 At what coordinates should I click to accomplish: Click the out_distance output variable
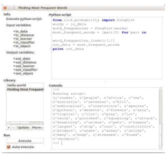[26, 63]
